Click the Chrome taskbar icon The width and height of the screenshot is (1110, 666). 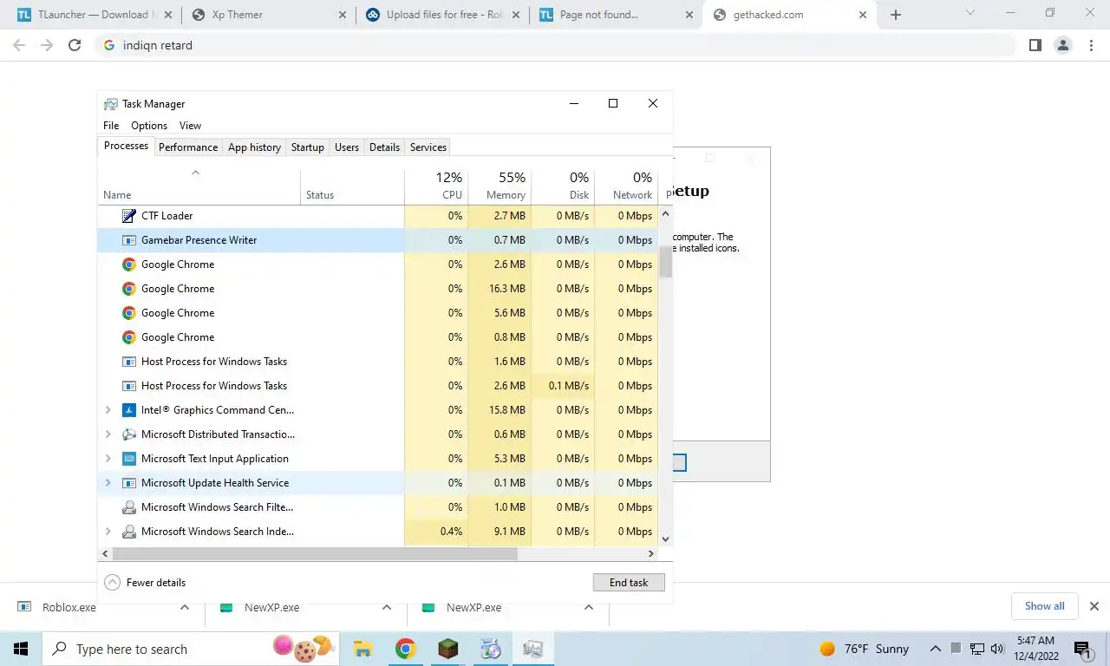coord(405,649)
